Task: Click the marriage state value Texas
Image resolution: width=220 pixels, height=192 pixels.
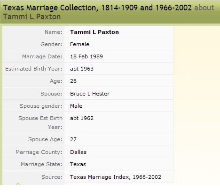Action: (78, 164)
